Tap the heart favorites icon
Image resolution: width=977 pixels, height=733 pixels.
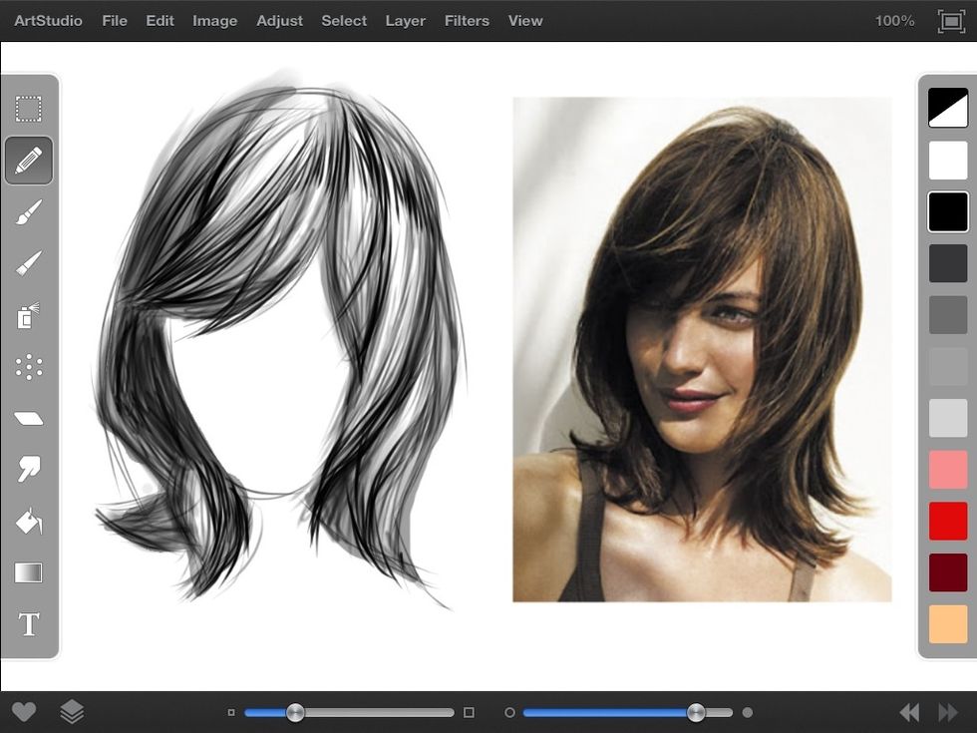[x=24, y=712]
